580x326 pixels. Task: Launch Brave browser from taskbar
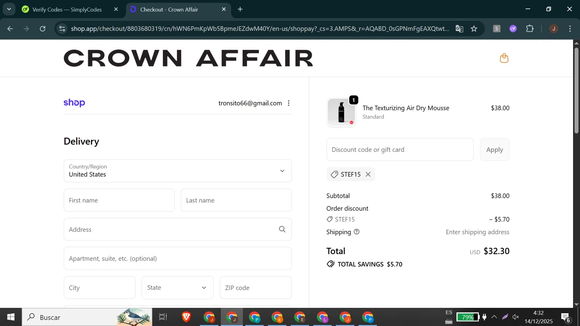click(186, 317)
